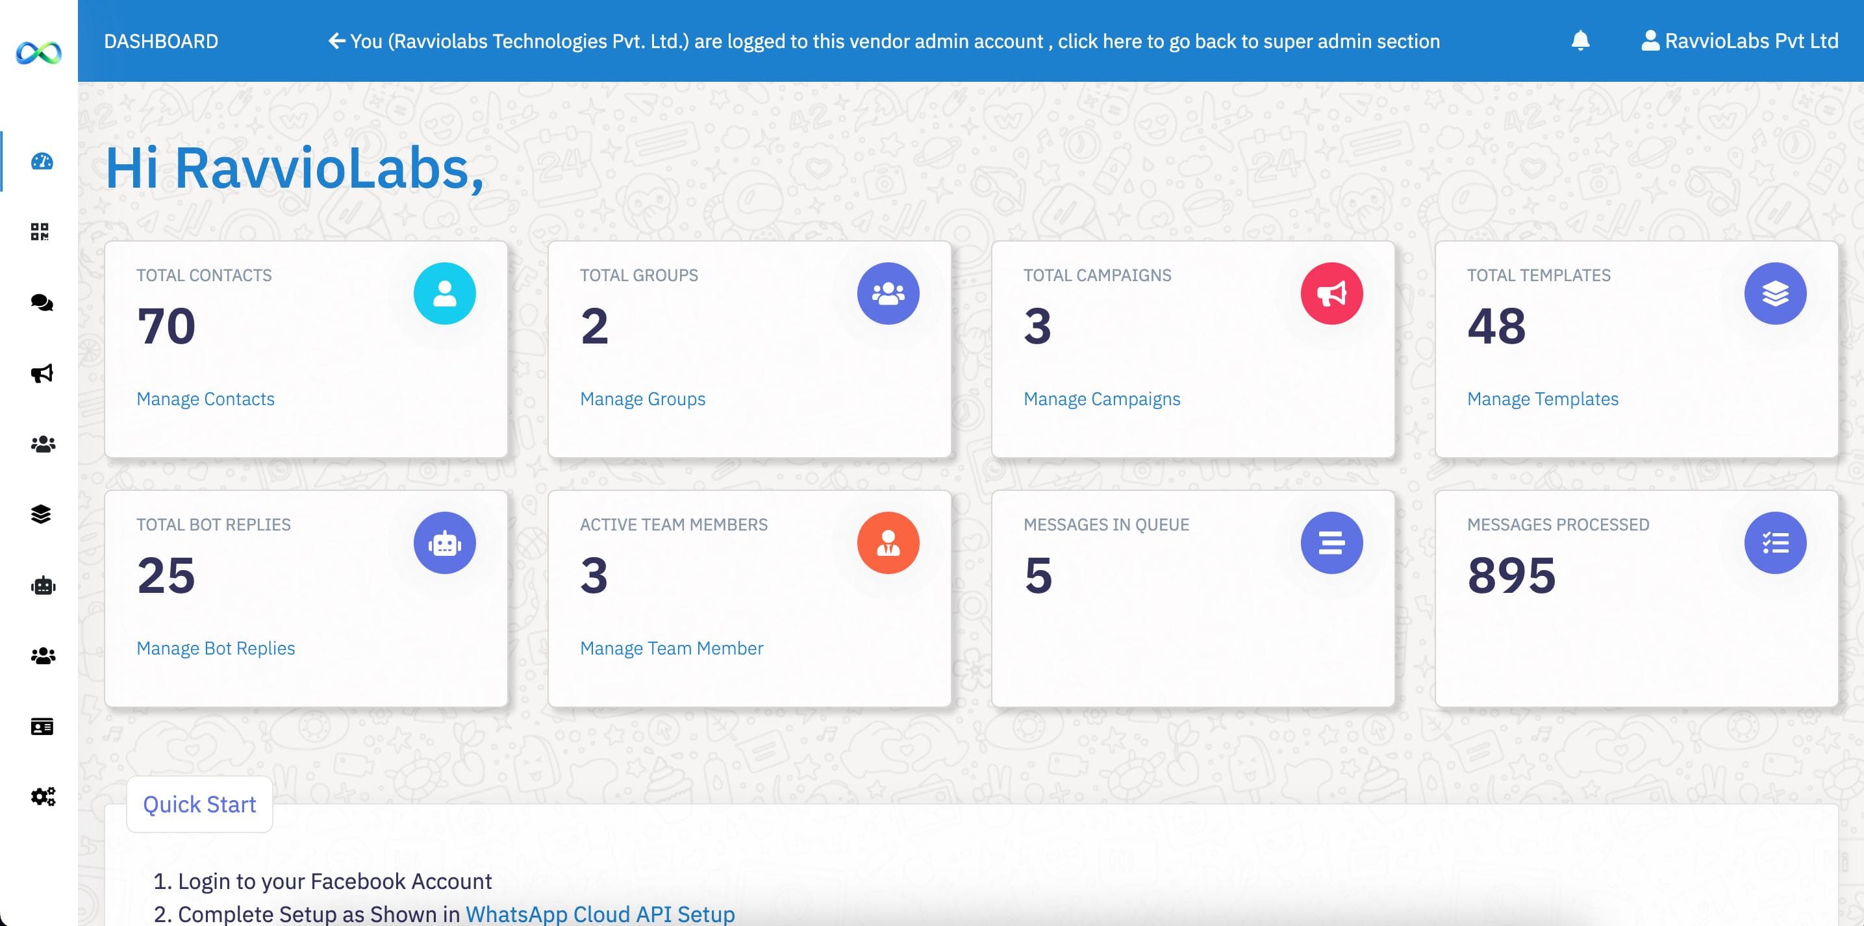
Task: Open bot replies via the robot icon
Action: click(43, 586)
